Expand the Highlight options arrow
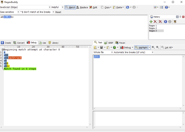Screen dimensions: 185x132 point(149,47)
